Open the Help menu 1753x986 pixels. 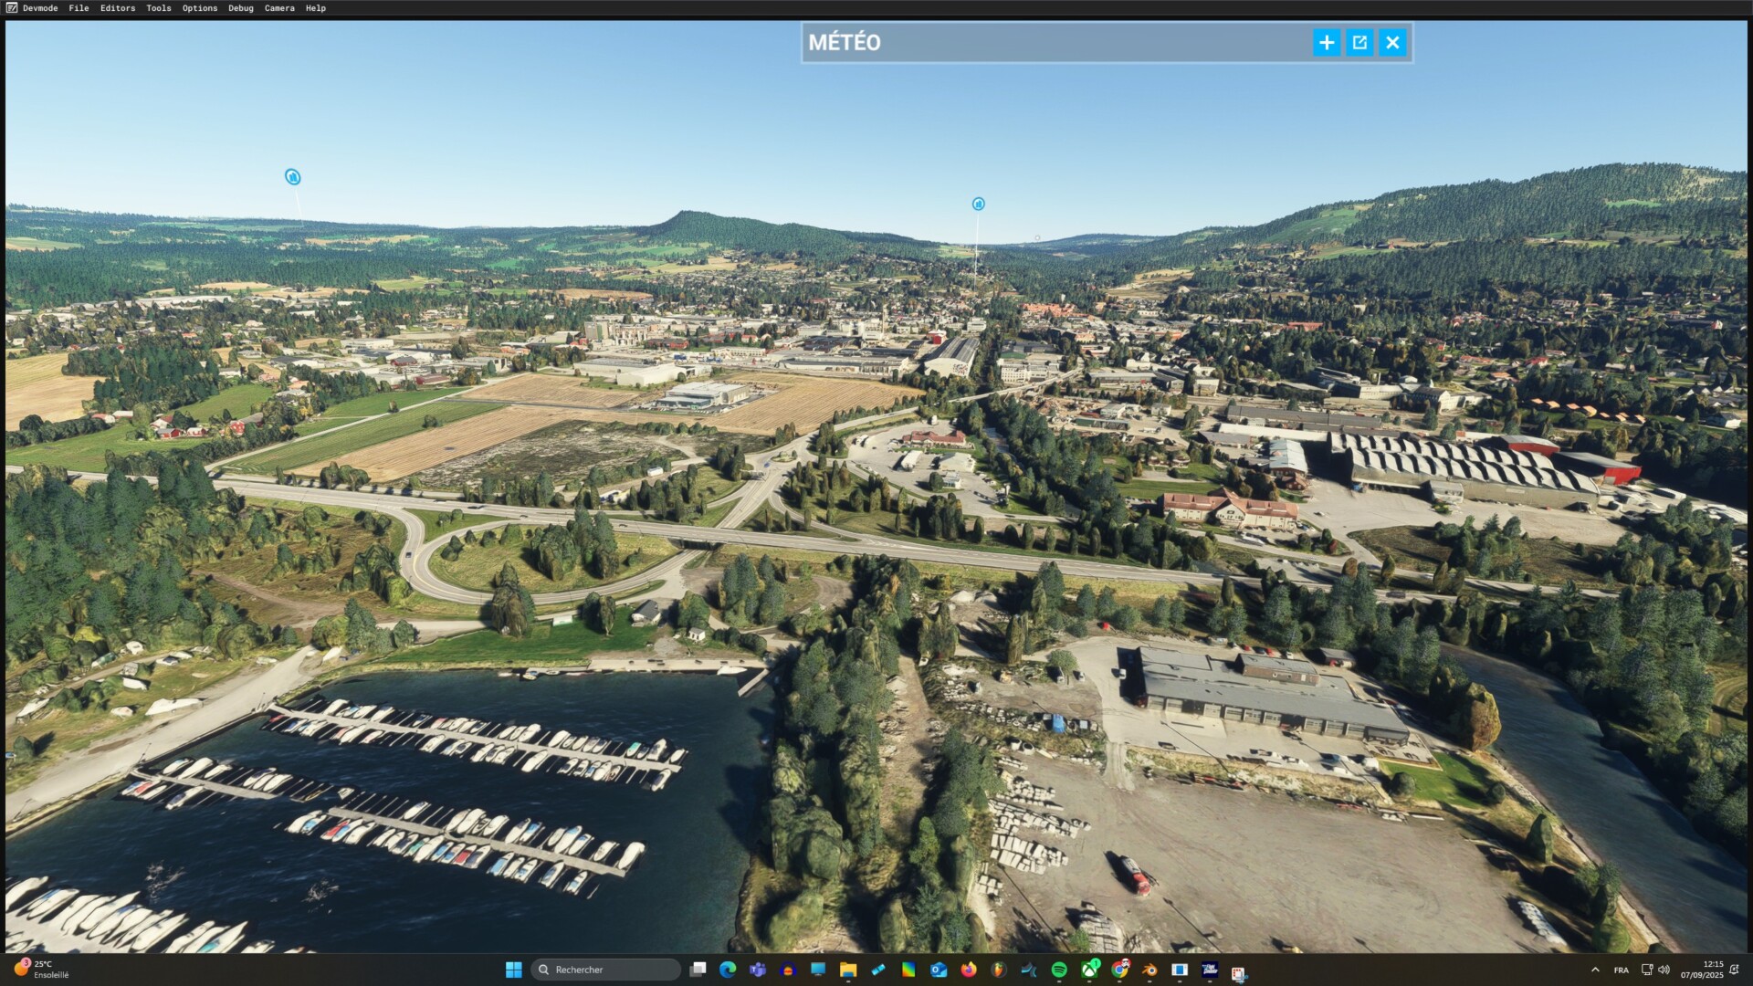(315, 8)
